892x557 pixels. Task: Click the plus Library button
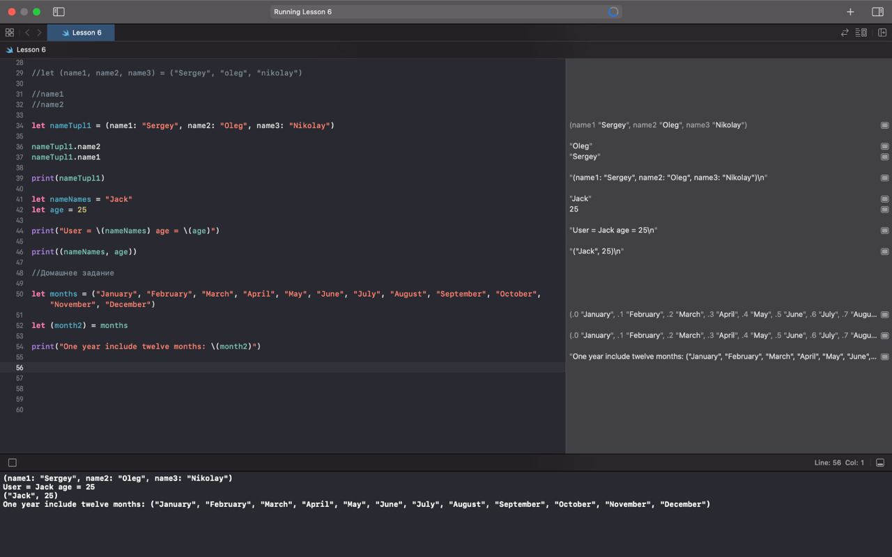(x=850, y=12)
